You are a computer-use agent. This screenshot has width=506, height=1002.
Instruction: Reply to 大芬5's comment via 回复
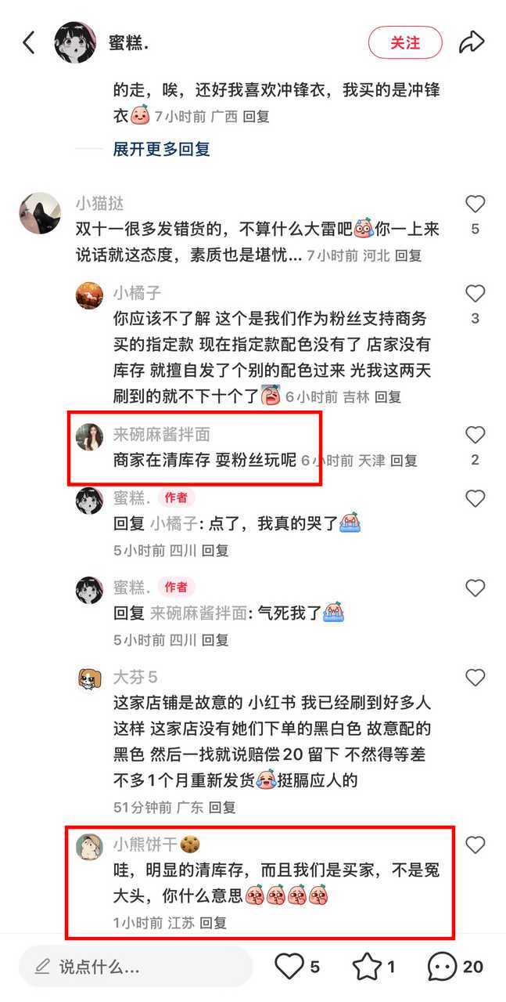click(x=222, y=807)
